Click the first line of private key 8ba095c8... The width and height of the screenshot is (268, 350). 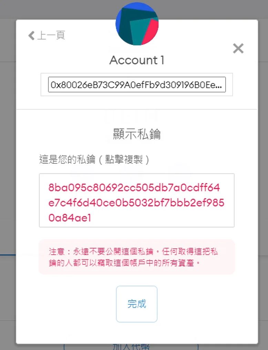point(134,188)
